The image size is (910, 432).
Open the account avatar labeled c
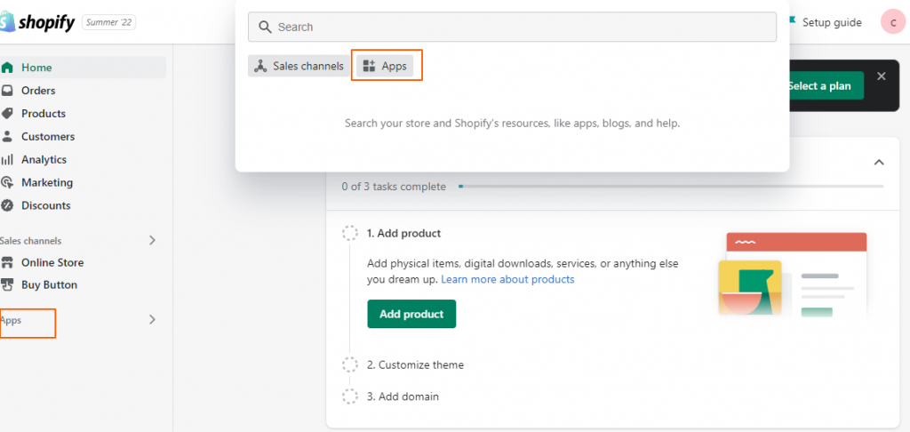[892, 22]
